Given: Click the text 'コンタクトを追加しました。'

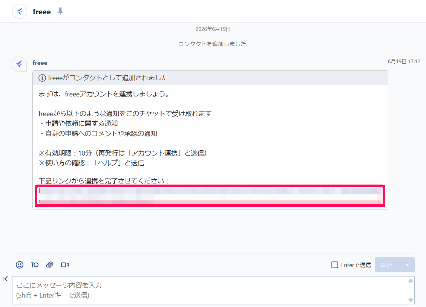Looking at the screenshot, I should (x=213, y=44).
